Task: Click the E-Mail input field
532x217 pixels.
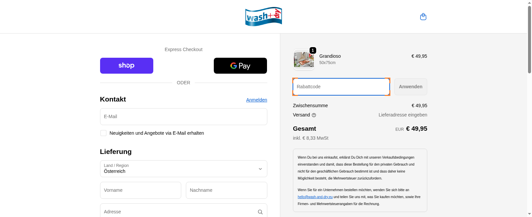Action: coord(184,116)
